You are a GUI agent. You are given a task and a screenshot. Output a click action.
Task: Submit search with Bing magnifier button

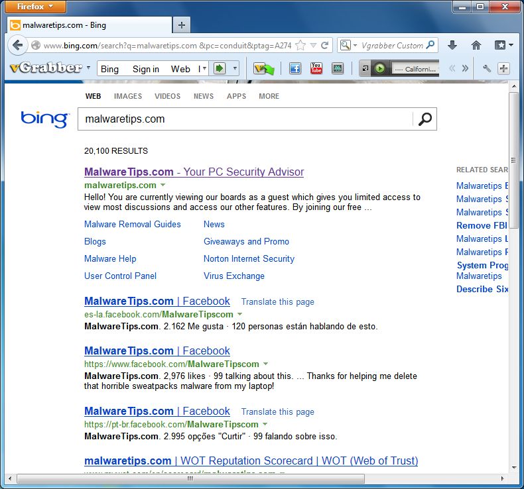[x=425, y=119]
